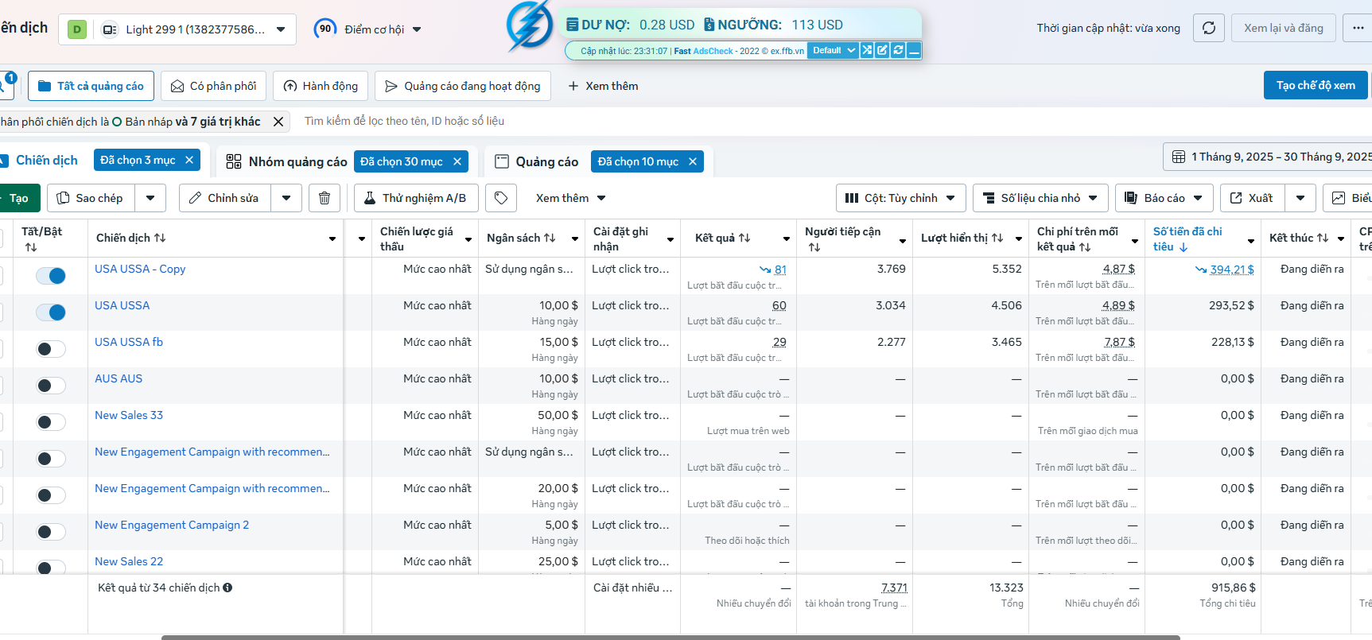Sort by Kết quả column arrows
1372x640 pixels.
coord(744,238)
